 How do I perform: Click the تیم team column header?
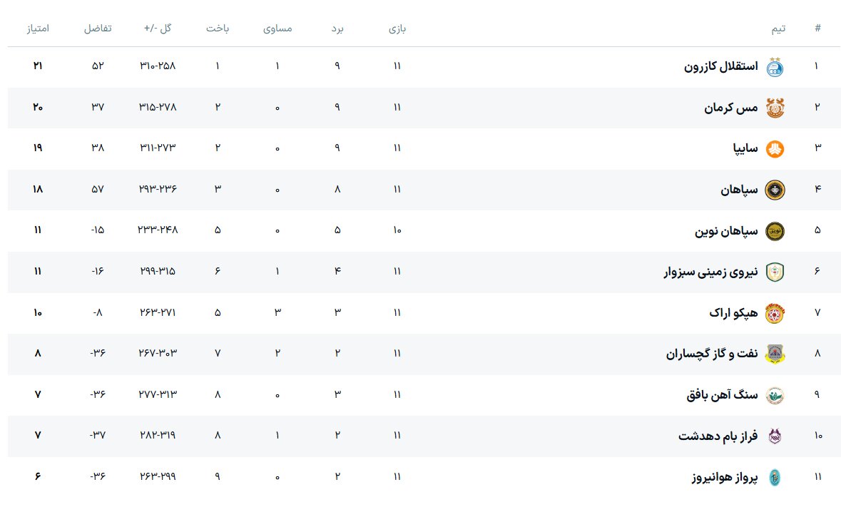point(778,29)
